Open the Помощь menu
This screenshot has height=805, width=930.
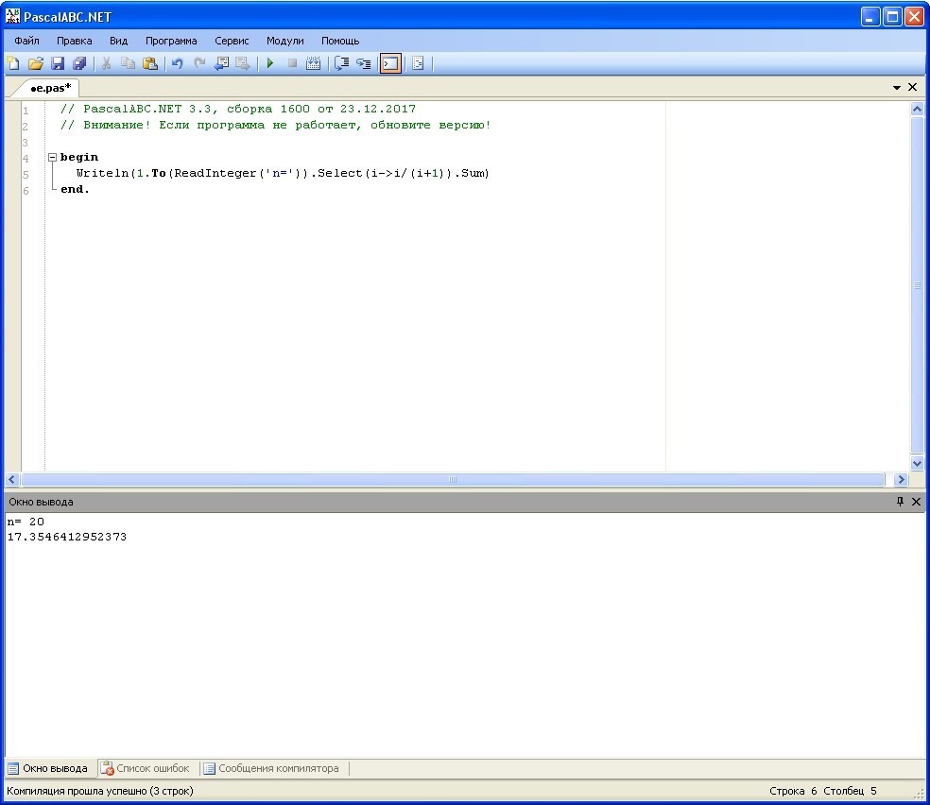pyautogui.click(x=340, y=41)
